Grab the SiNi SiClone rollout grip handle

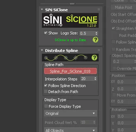click(99, 9)
